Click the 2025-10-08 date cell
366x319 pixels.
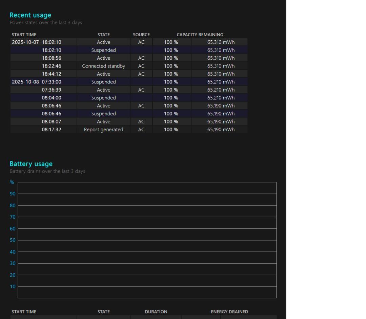click(25, 82)
